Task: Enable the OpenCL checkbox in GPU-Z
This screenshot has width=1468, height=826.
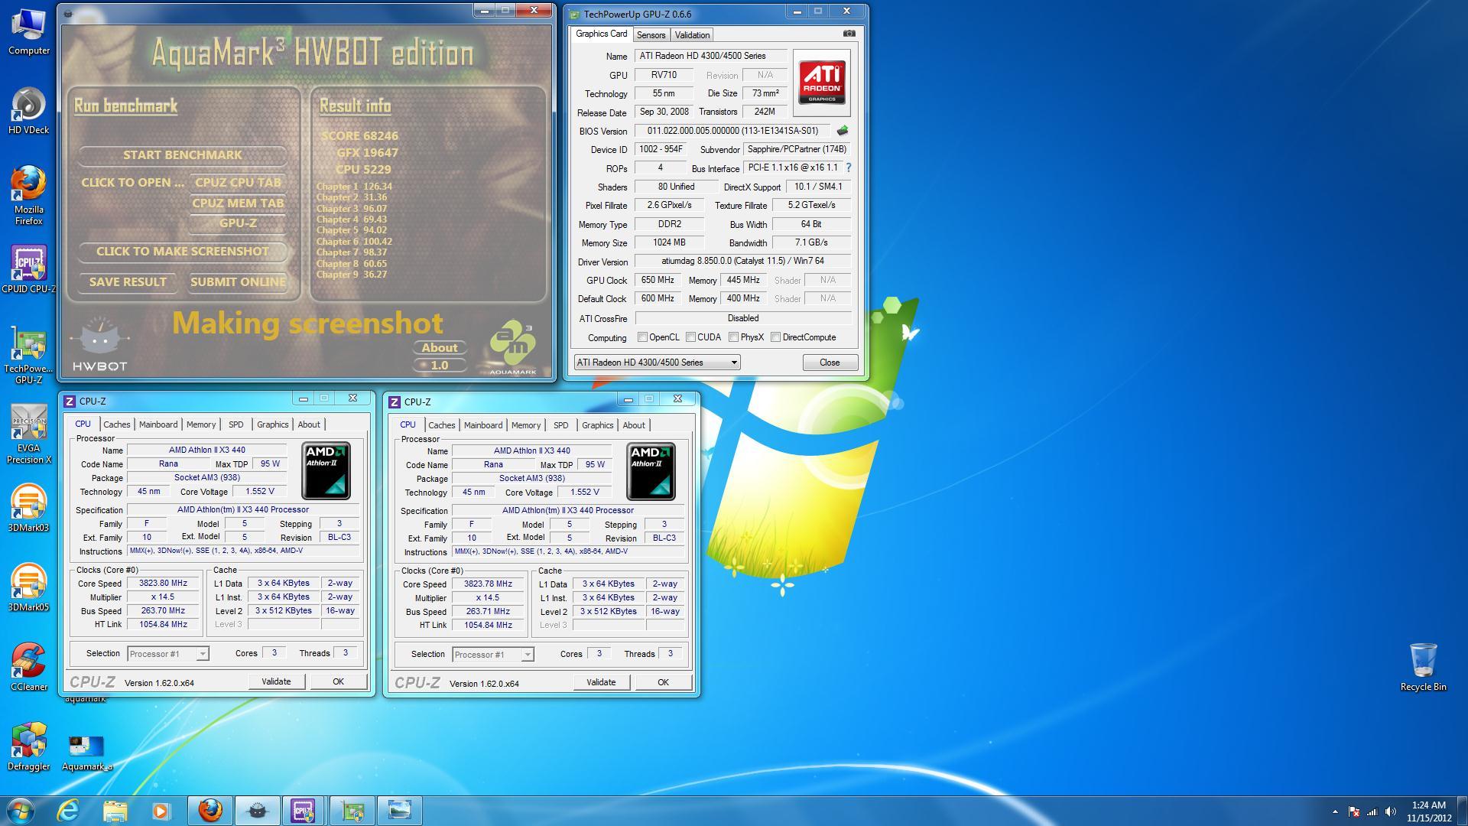Action: pyautogui.click(x=643, y=337)
